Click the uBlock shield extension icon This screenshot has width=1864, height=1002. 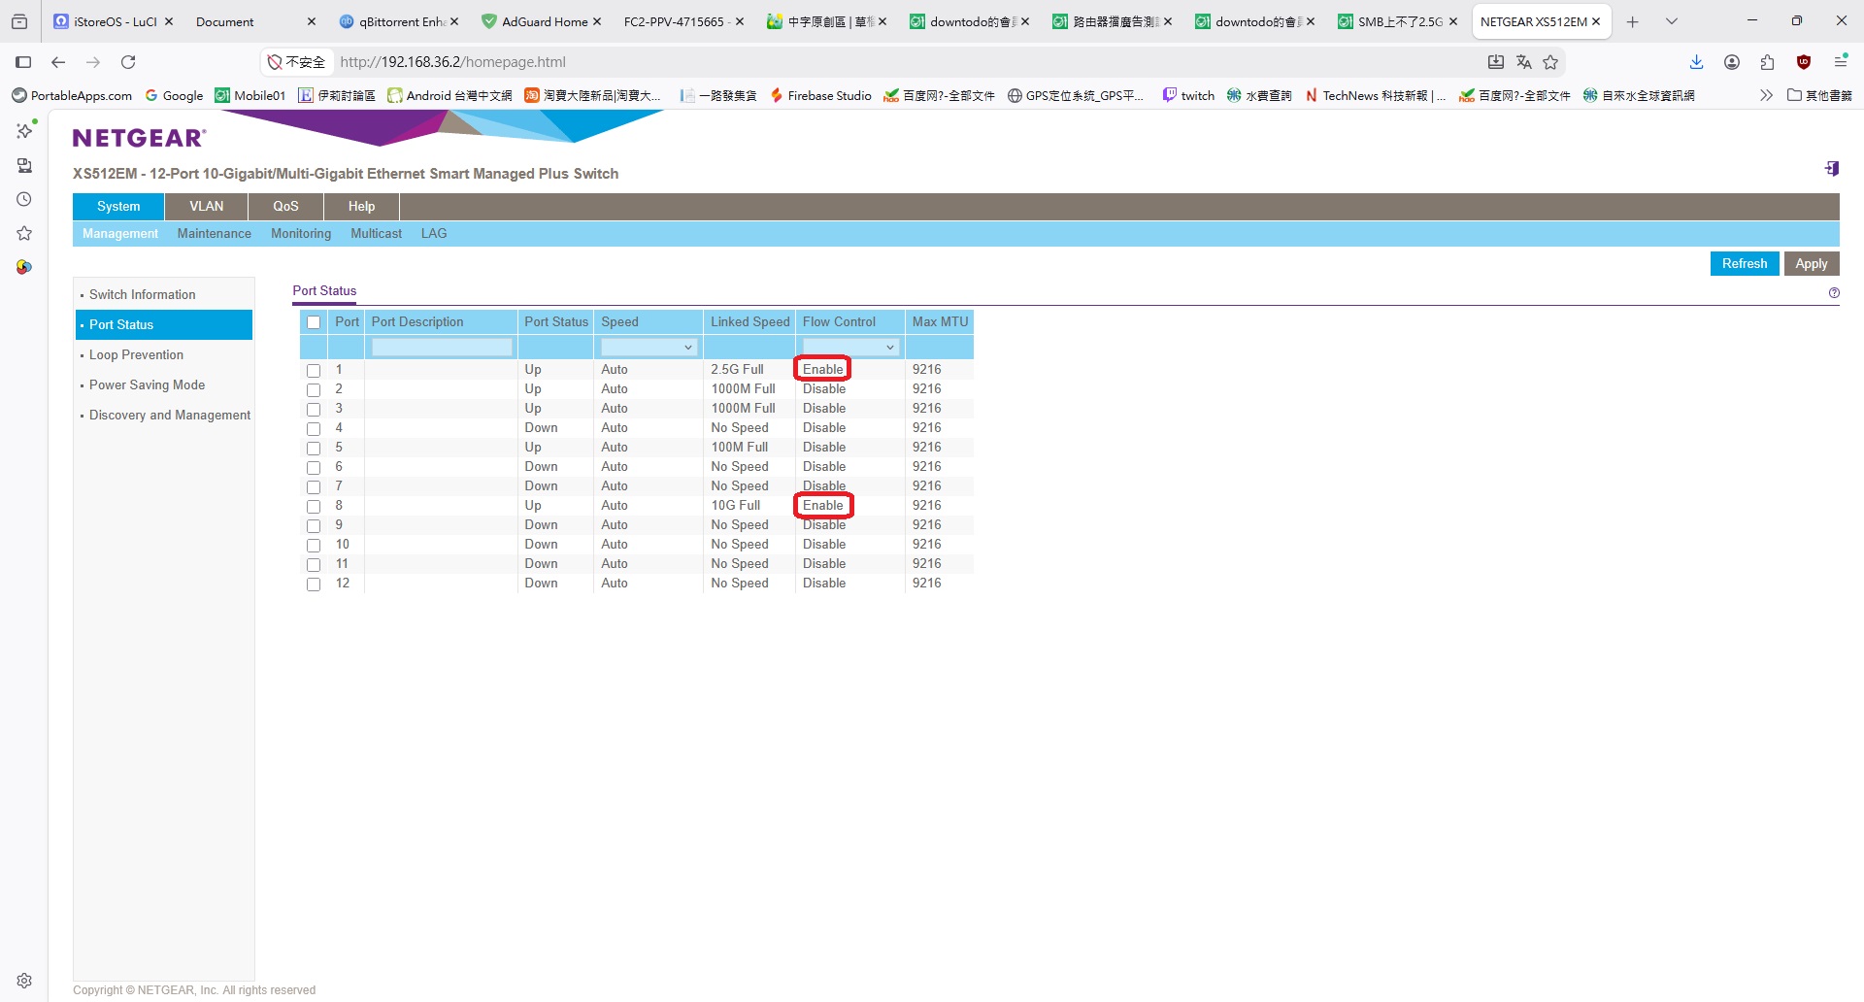click(x=1804, y=62)
